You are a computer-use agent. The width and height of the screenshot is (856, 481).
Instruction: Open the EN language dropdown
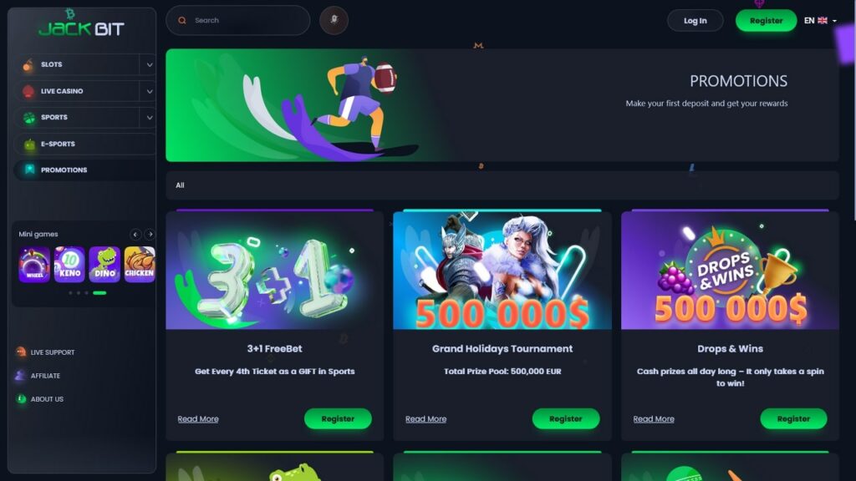(820, 21)
